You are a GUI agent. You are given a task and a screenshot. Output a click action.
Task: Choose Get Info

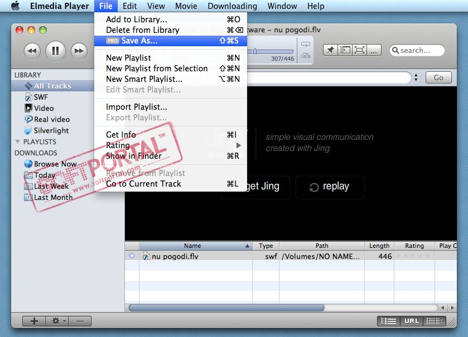[x=171, y=135]
